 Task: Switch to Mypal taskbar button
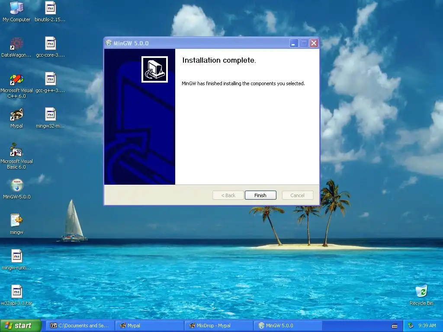[x=150, y=326]
